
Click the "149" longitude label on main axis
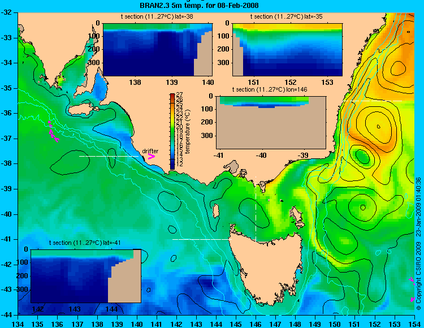315,325
